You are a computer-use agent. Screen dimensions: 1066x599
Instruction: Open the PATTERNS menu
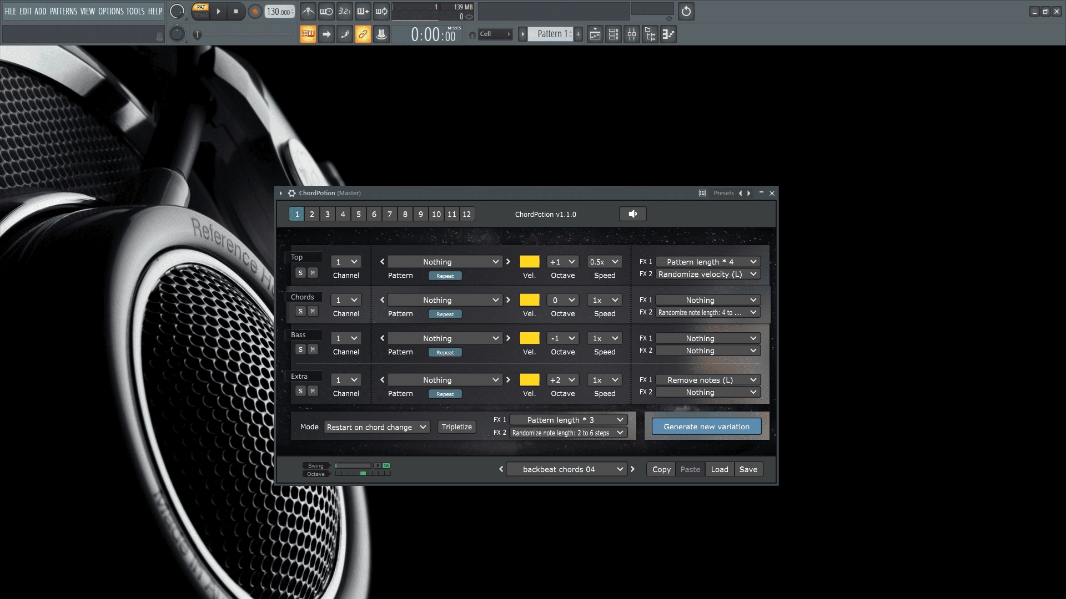click(63, 11)
